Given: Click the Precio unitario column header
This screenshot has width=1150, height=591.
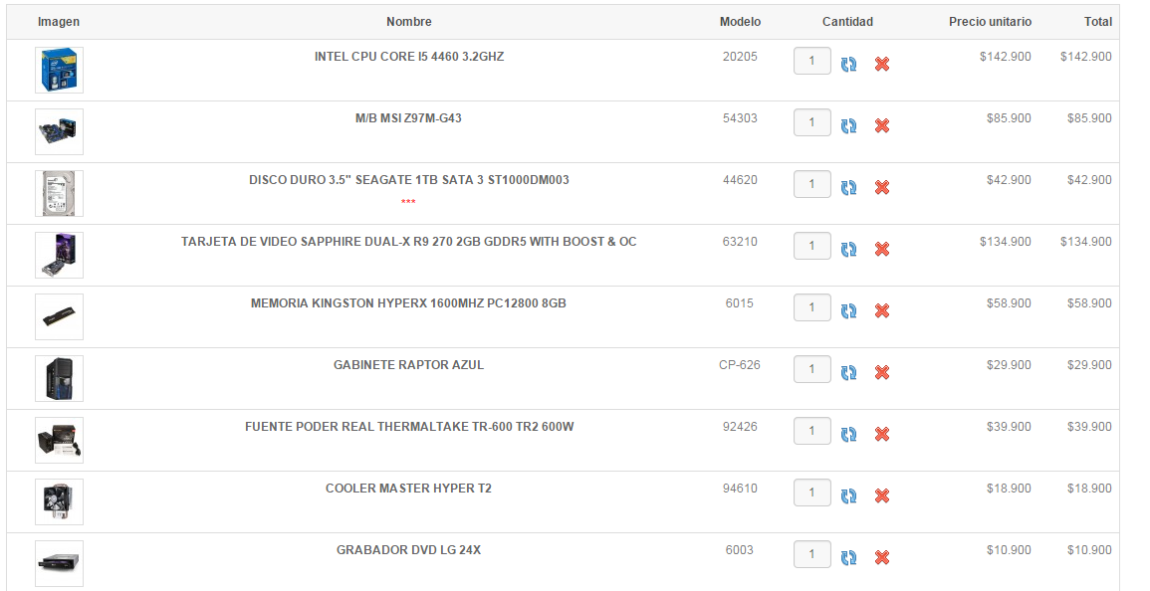Looking at the screenshot, I should (990, 22).
